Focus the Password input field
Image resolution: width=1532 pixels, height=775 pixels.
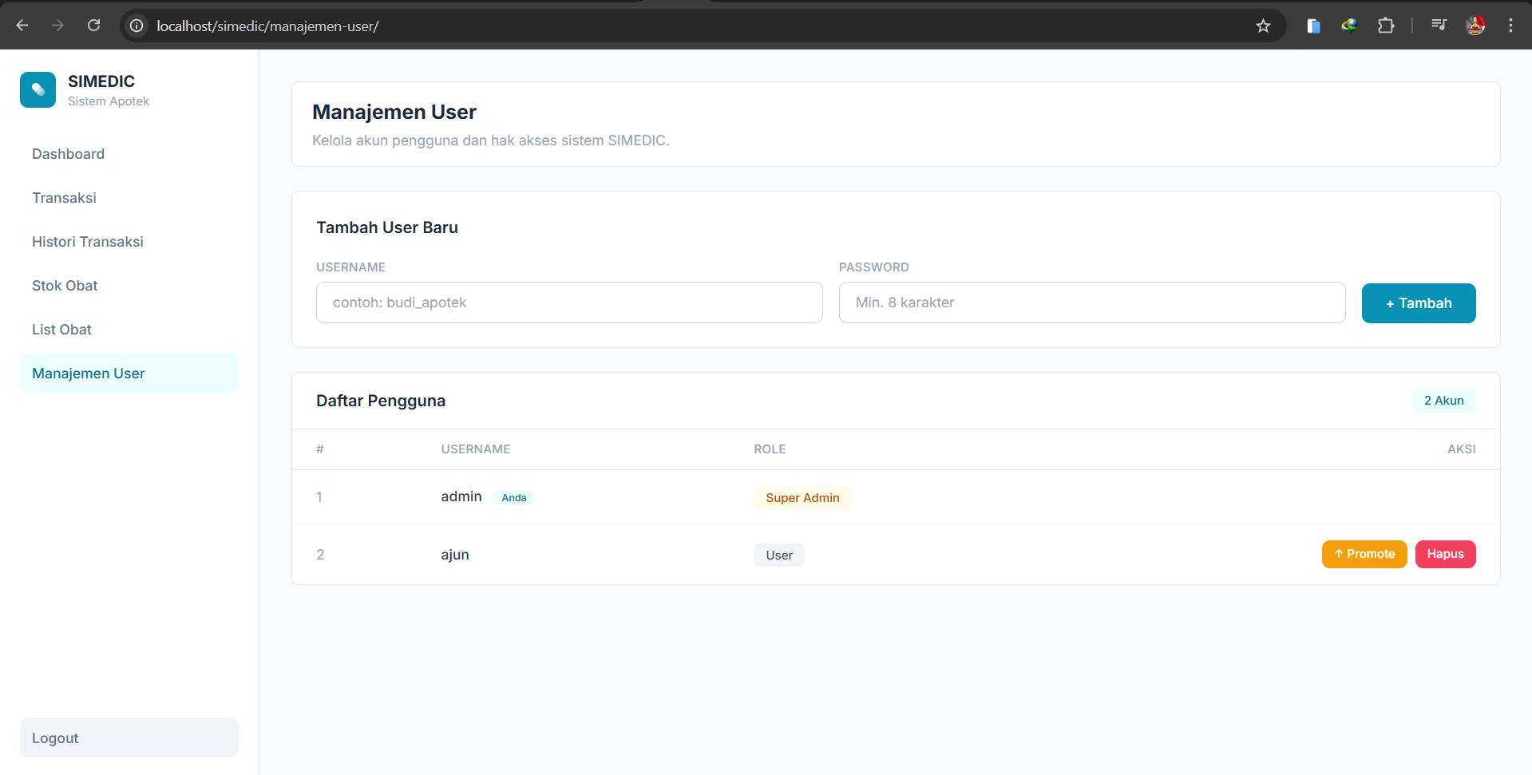[x=1092, y=302]
